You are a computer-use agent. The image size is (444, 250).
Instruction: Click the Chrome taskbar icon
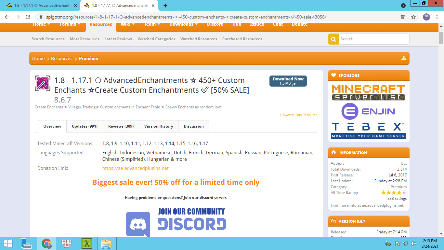[x=46, y=243]
